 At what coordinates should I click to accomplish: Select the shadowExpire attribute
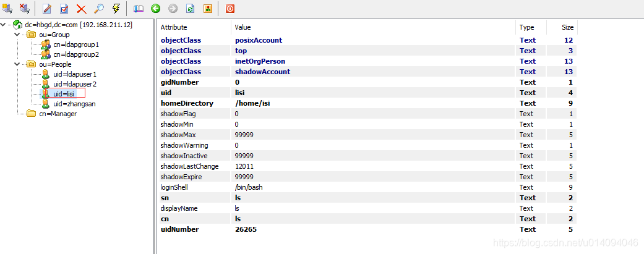tap(181, 177)
